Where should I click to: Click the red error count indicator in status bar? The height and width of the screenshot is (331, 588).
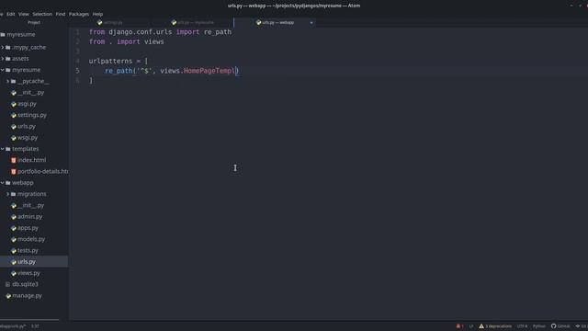pyautogui.click(x=459, y=326)
